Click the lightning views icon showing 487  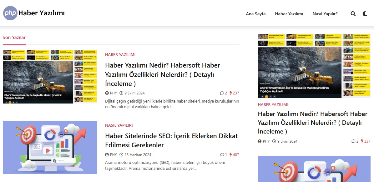[x=231, y=154]
